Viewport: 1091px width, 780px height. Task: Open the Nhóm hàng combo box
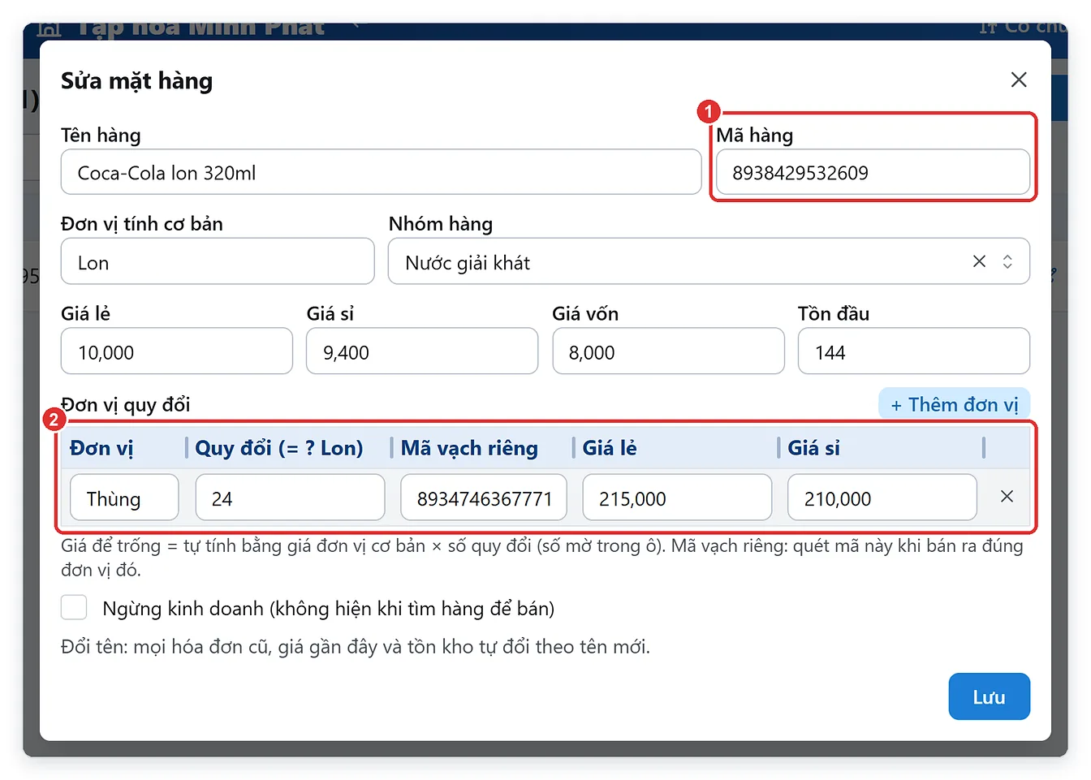pos(709,262)
